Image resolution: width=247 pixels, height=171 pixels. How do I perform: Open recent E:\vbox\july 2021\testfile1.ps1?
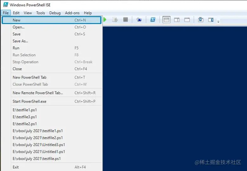pos(51,131)
